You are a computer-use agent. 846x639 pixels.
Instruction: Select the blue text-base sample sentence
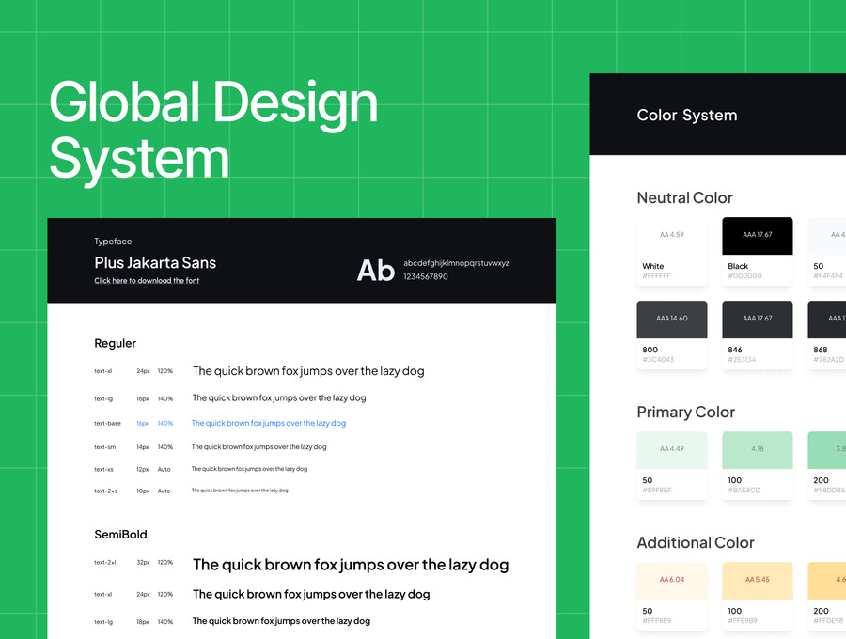pos(269,423)
